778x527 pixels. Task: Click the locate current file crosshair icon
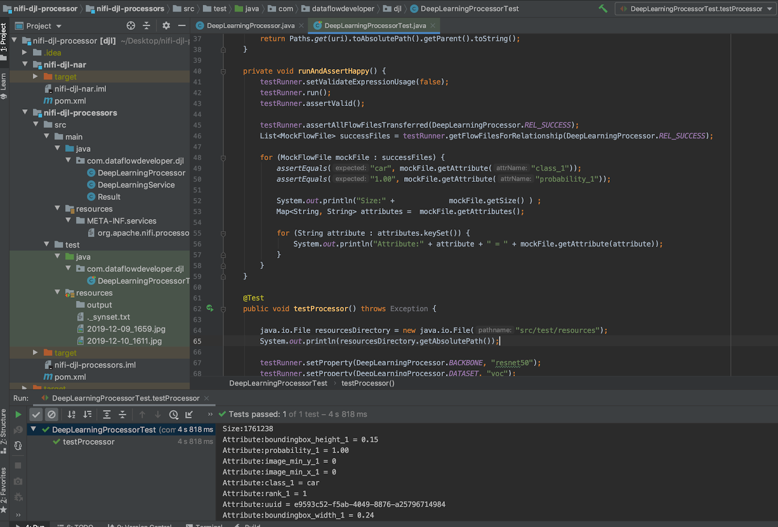coord(131,26)
